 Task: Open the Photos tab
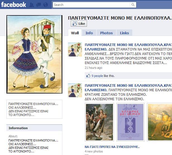[106, 33]
